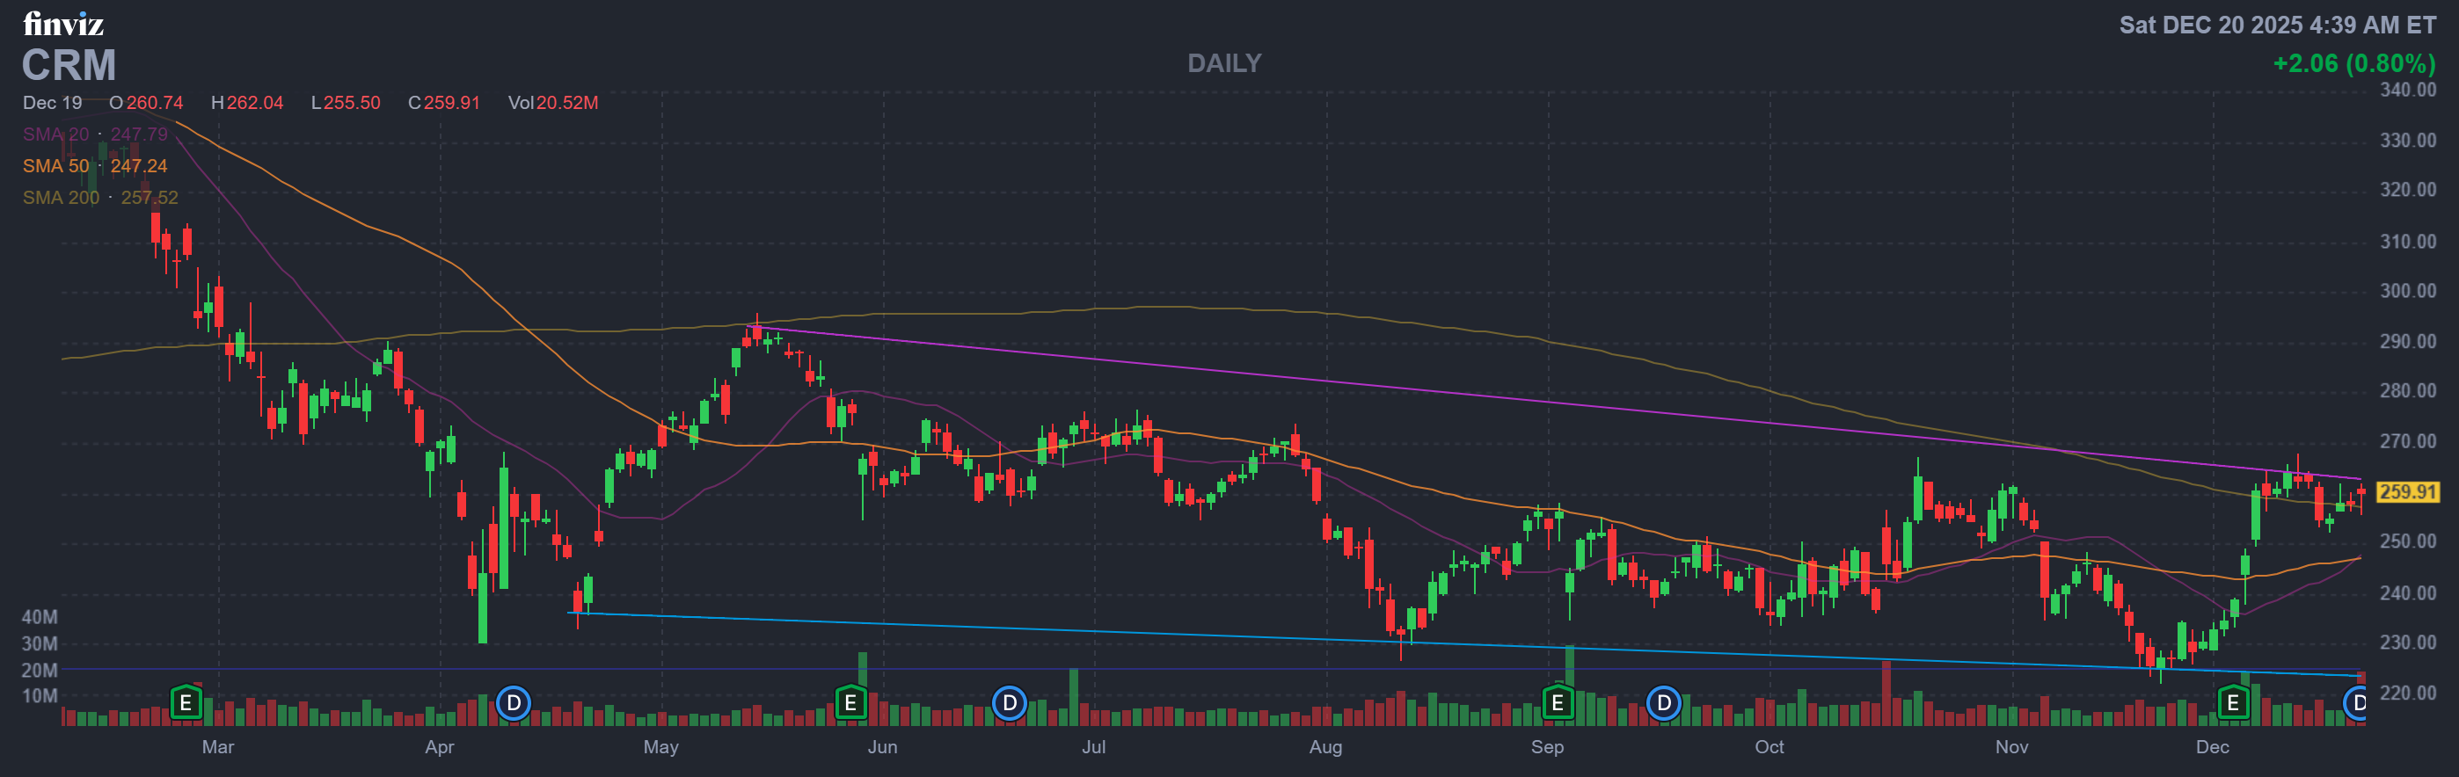Select the Nov label on the date axis

pos(2011,746)
